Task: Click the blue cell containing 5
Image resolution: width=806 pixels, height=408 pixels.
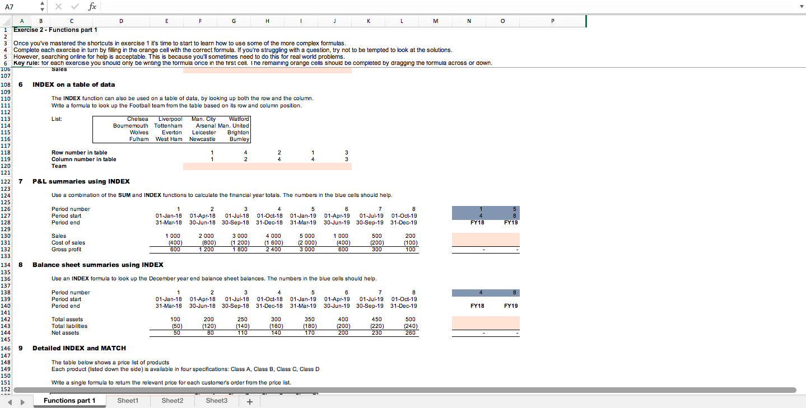Action: [x=502, y=209]
